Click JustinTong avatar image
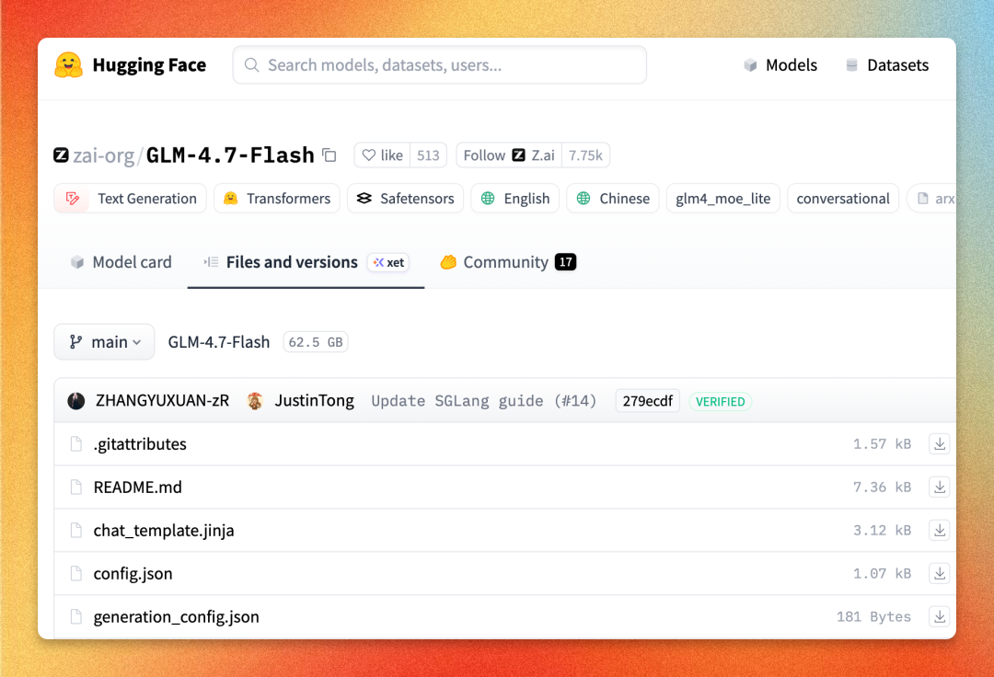 255,401
